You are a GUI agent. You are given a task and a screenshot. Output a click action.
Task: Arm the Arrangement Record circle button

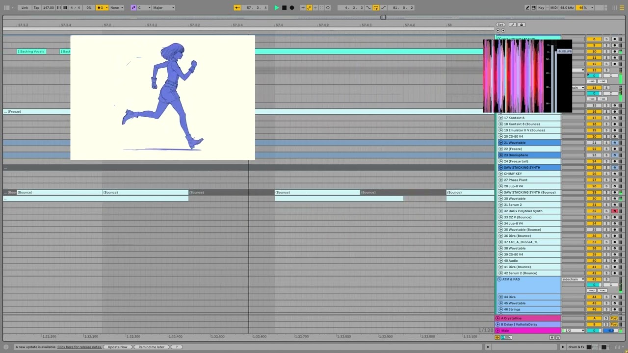[292, 7]
